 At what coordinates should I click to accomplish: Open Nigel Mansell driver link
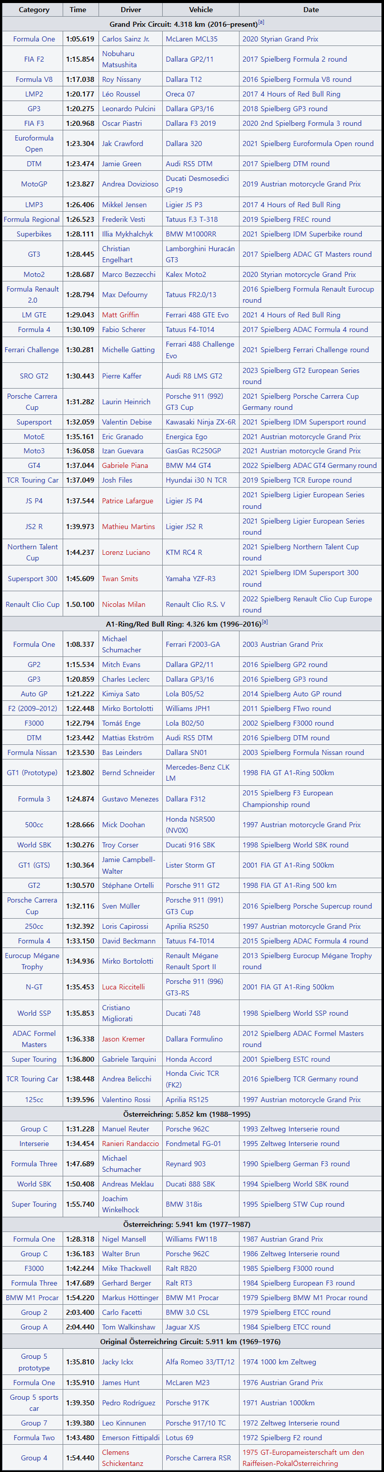coord(123,1240)
